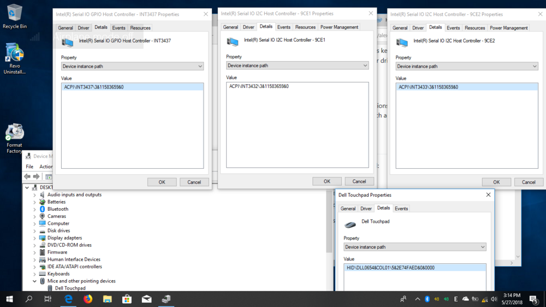Click the taskbar clock showing 3:14 PM
The image size is (546, 307).
point(512,299)
